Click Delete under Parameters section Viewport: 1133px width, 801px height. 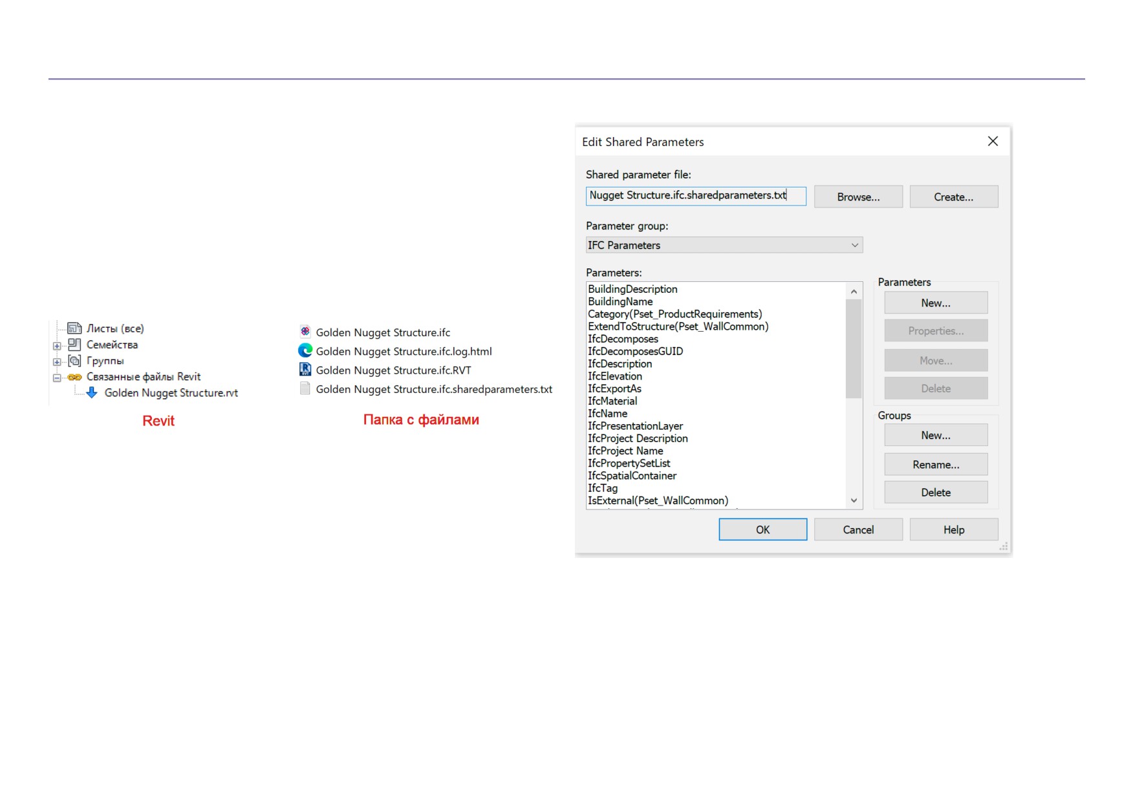[x=936, y=388]
